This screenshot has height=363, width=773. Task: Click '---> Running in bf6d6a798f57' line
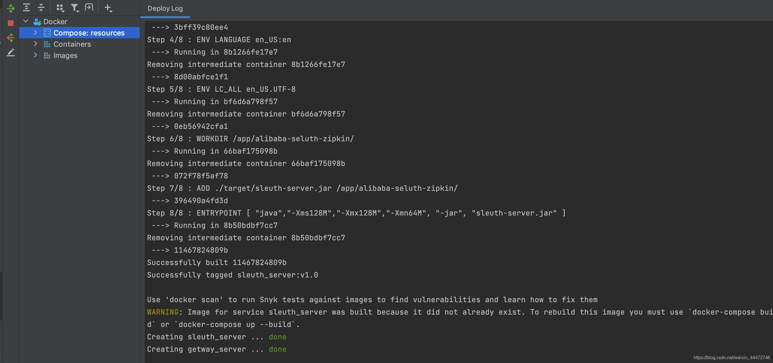[x=215, y=102]
